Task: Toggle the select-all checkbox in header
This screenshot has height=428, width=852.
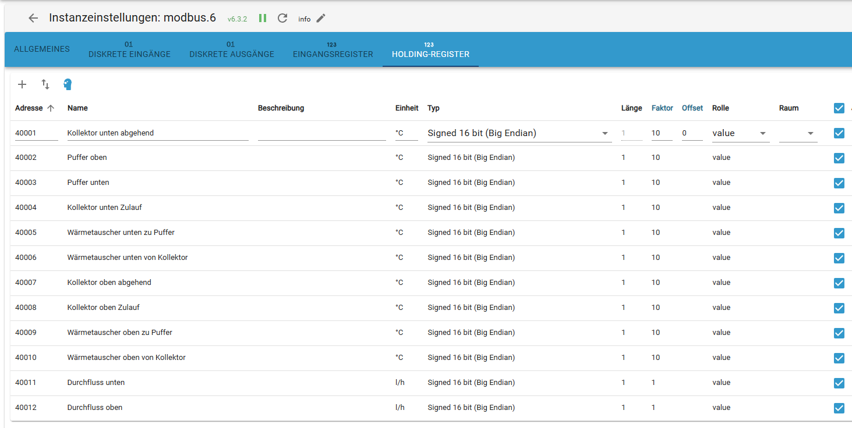Action: click(839, 108)
